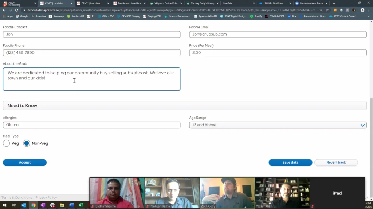
Task: Reload the page with the refresh icon
Action: 17,10
